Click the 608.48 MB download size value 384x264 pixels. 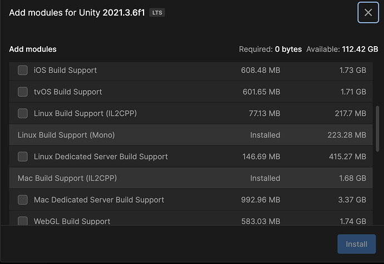coord(260,70)
